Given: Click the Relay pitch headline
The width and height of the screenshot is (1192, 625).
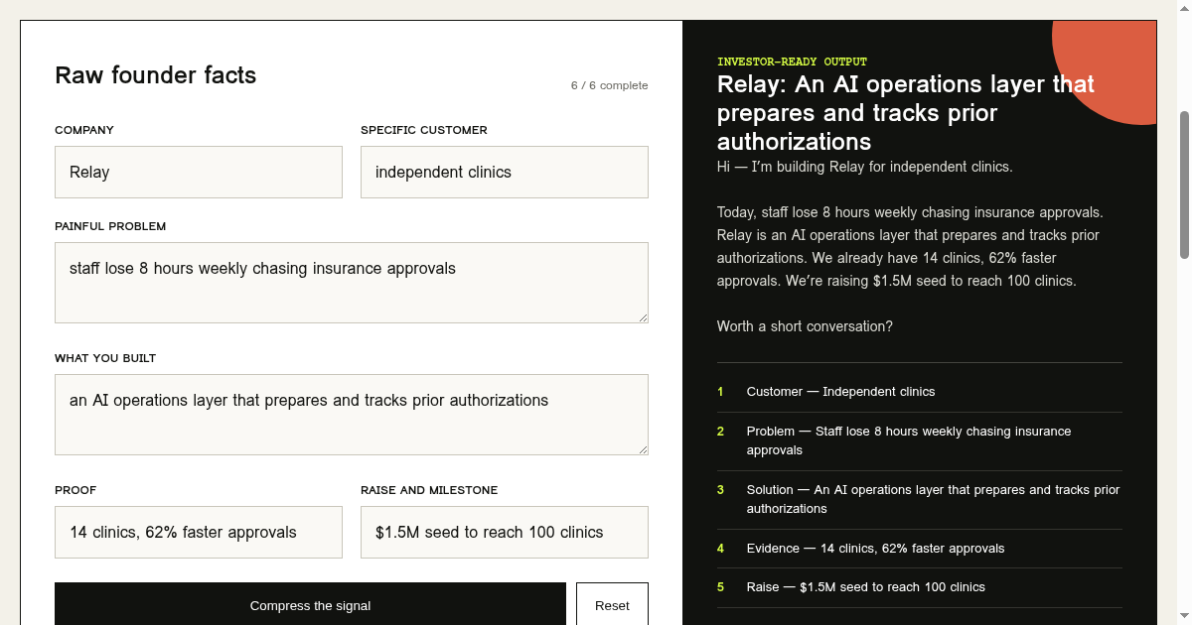Looking at the screenshot, I should point(906,113).
